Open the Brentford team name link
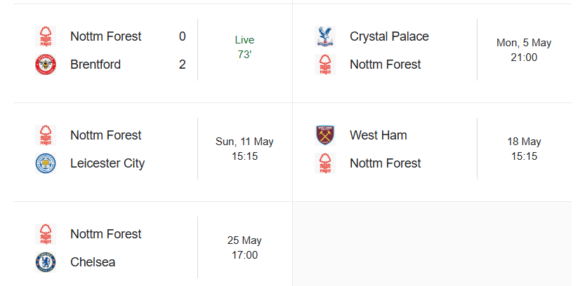The width and height of the screenshot is (585, 286). pyautogui.click(x=96, y=64)
